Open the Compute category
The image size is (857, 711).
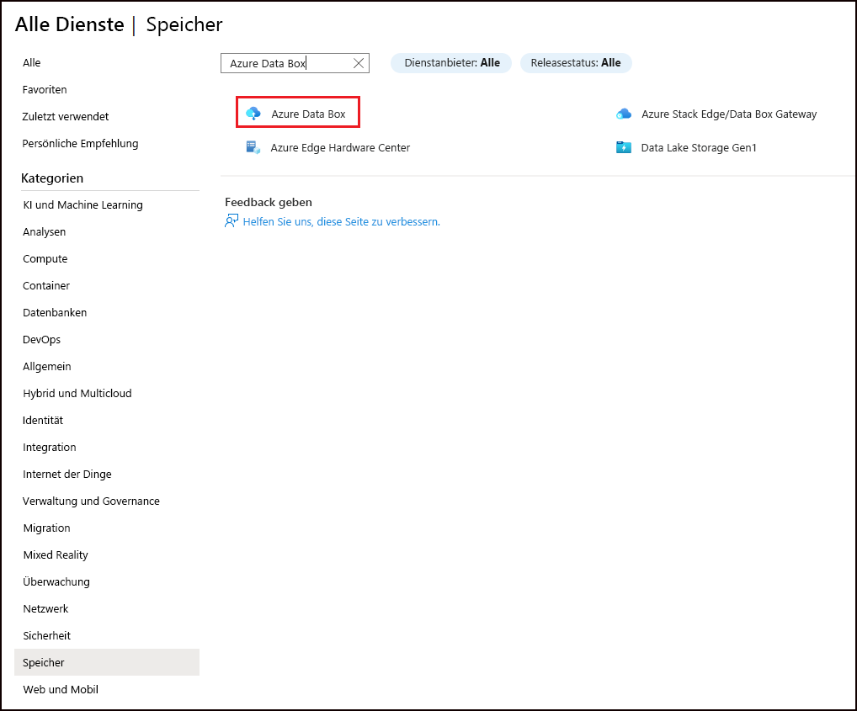[45, 259]
